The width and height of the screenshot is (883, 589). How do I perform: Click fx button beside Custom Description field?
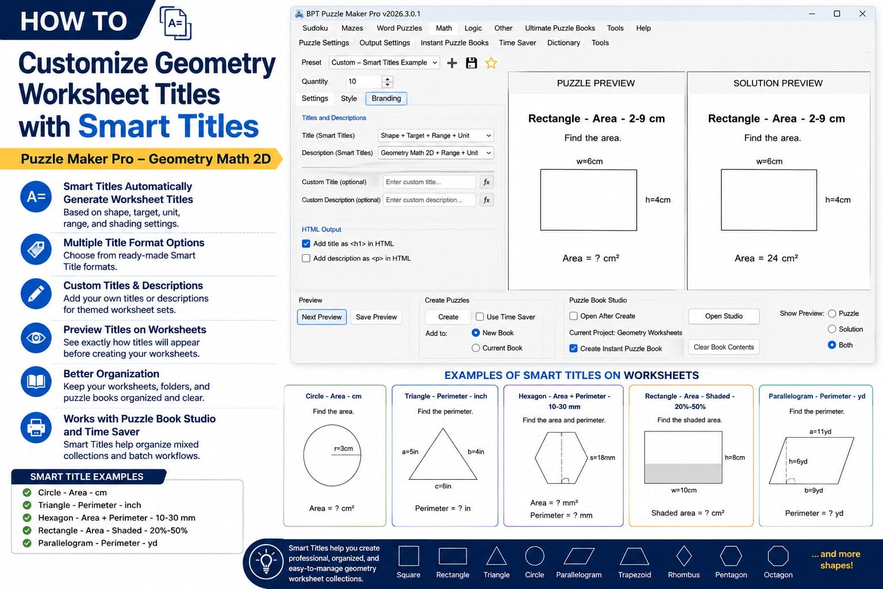pos(486,200)
